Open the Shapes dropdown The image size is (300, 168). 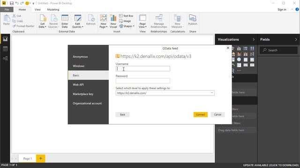coord(127,26)
